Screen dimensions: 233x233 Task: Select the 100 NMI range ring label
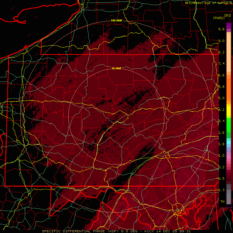coord(116,20)
